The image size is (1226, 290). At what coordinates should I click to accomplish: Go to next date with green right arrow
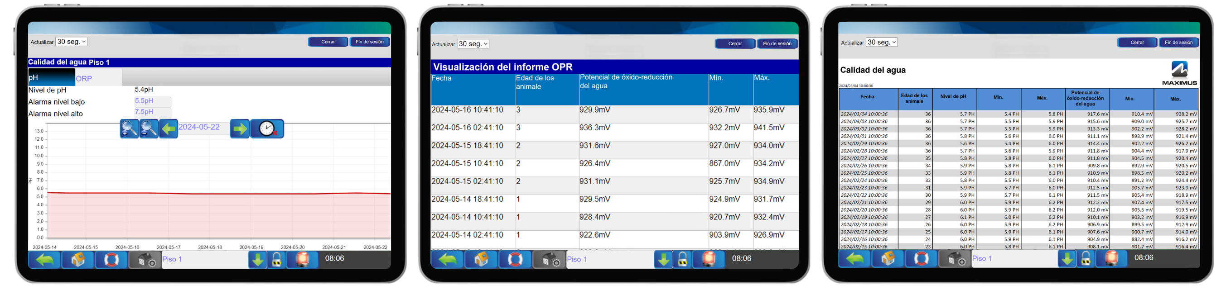[x=240, y=128]
